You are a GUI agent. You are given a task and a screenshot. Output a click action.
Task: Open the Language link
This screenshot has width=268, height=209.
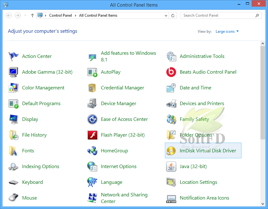[112, 182]
